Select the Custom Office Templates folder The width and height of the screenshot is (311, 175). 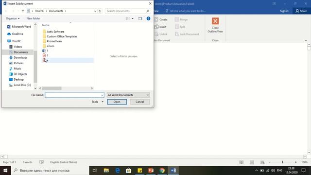[60, 36]
